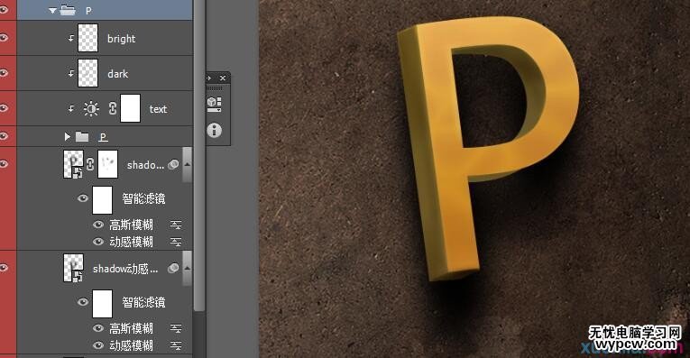The width and height of the screenshot is (690, 358).
Task: Select the shadow动感 layer thumbnail
Action: [x=73, y=268]
